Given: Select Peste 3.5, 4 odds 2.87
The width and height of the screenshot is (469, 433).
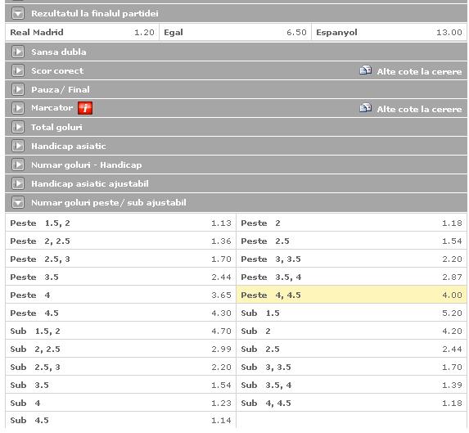Looking at the screenshot, I should pyautogui.click(x=351, y=277).
